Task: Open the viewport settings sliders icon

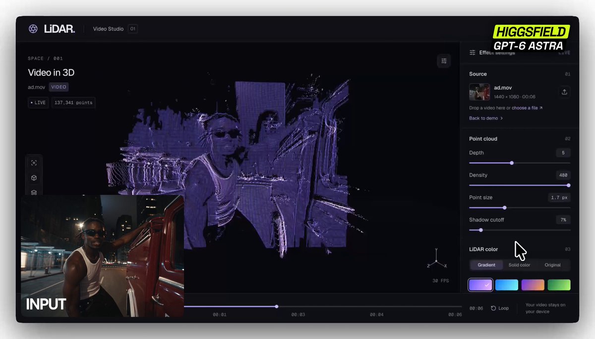Action: (x=444, y=61)
